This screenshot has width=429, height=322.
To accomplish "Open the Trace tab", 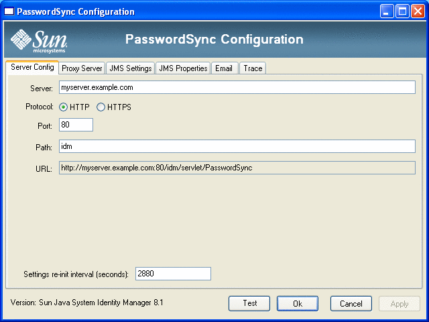I will (x=253, y=68).
